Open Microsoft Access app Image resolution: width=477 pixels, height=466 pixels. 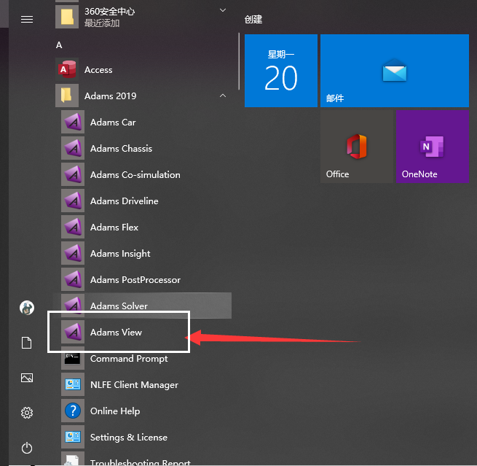tap(98, 70)
